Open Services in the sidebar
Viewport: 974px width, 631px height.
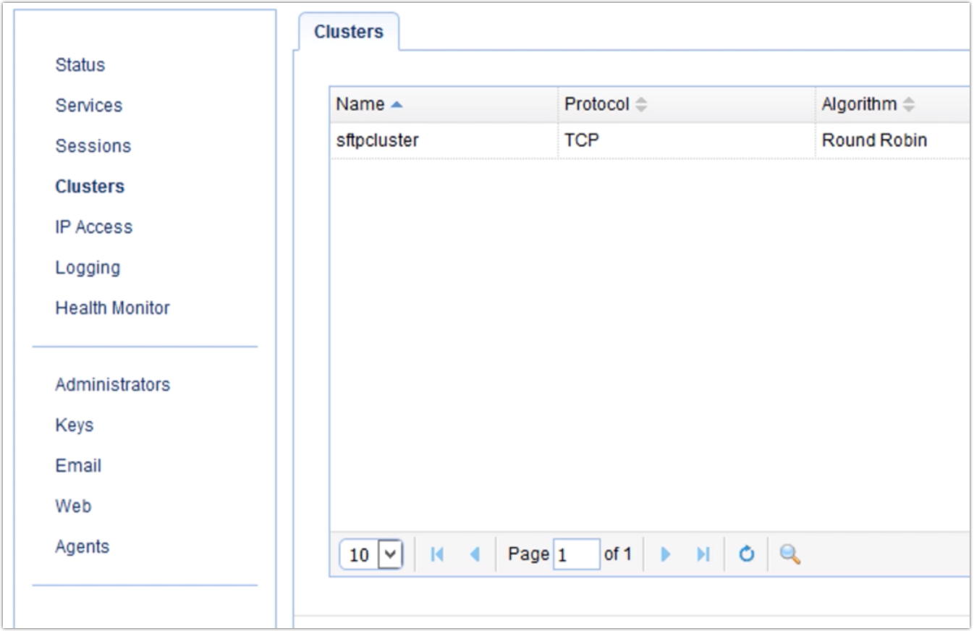click(89, 105)
